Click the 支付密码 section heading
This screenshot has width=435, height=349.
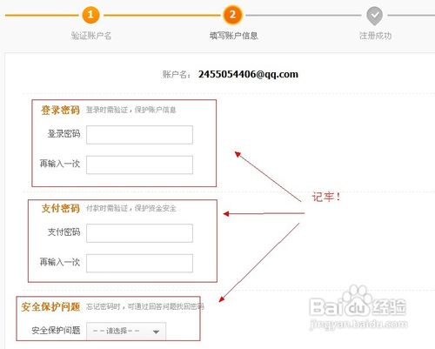point(60,208)
